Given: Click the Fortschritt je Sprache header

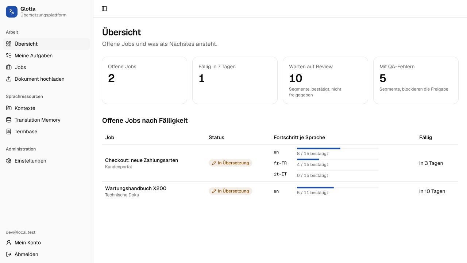Looking at the screenshot, I should coord(299,137).
